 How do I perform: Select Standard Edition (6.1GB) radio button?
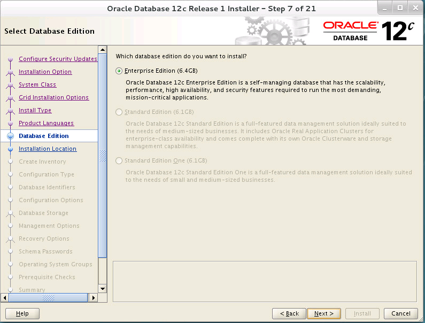(x=119, y=112)
